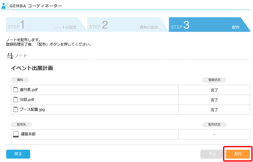Select the STEP 3 配布 tab
253x162 pixels.
pyautogui.click(x=209, y=25)
